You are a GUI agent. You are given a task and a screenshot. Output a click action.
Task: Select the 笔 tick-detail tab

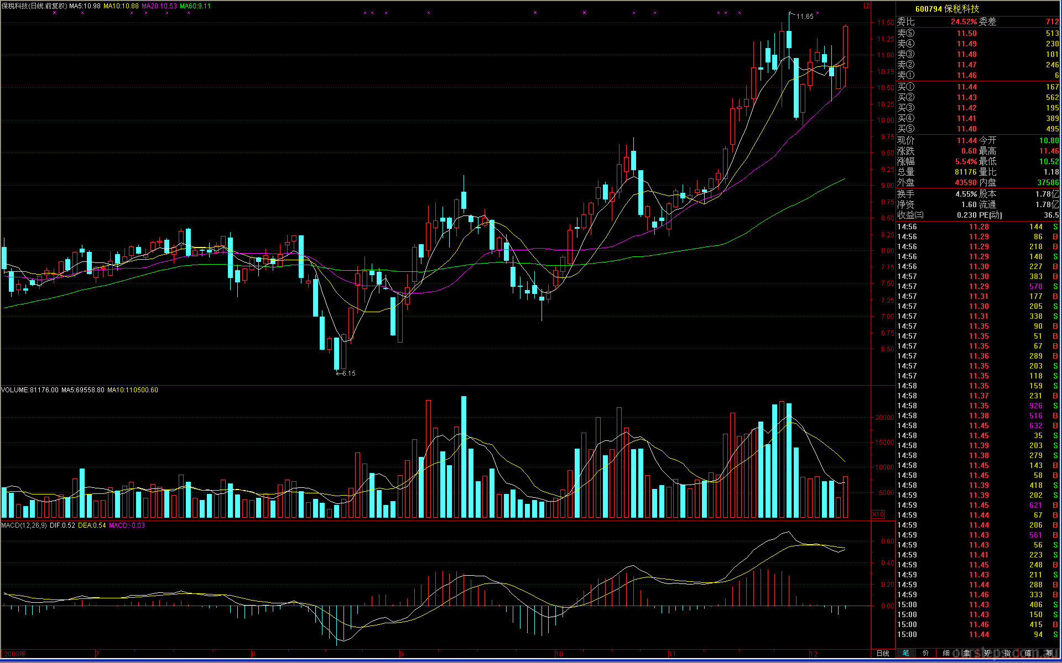point(905,653)
